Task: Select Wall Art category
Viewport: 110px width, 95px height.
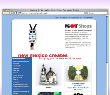Action: 16,94
